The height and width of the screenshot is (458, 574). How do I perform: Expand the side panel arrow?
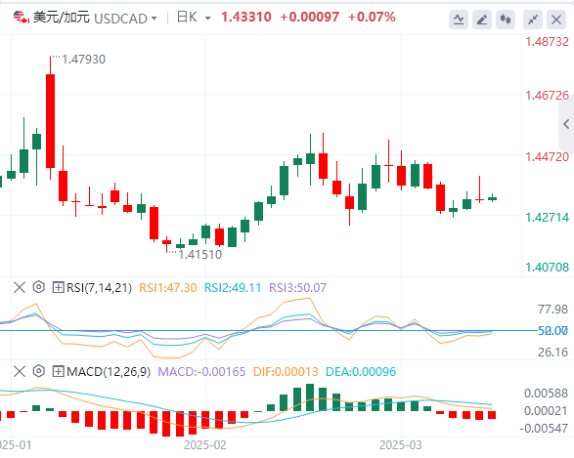tap(566, 124)
